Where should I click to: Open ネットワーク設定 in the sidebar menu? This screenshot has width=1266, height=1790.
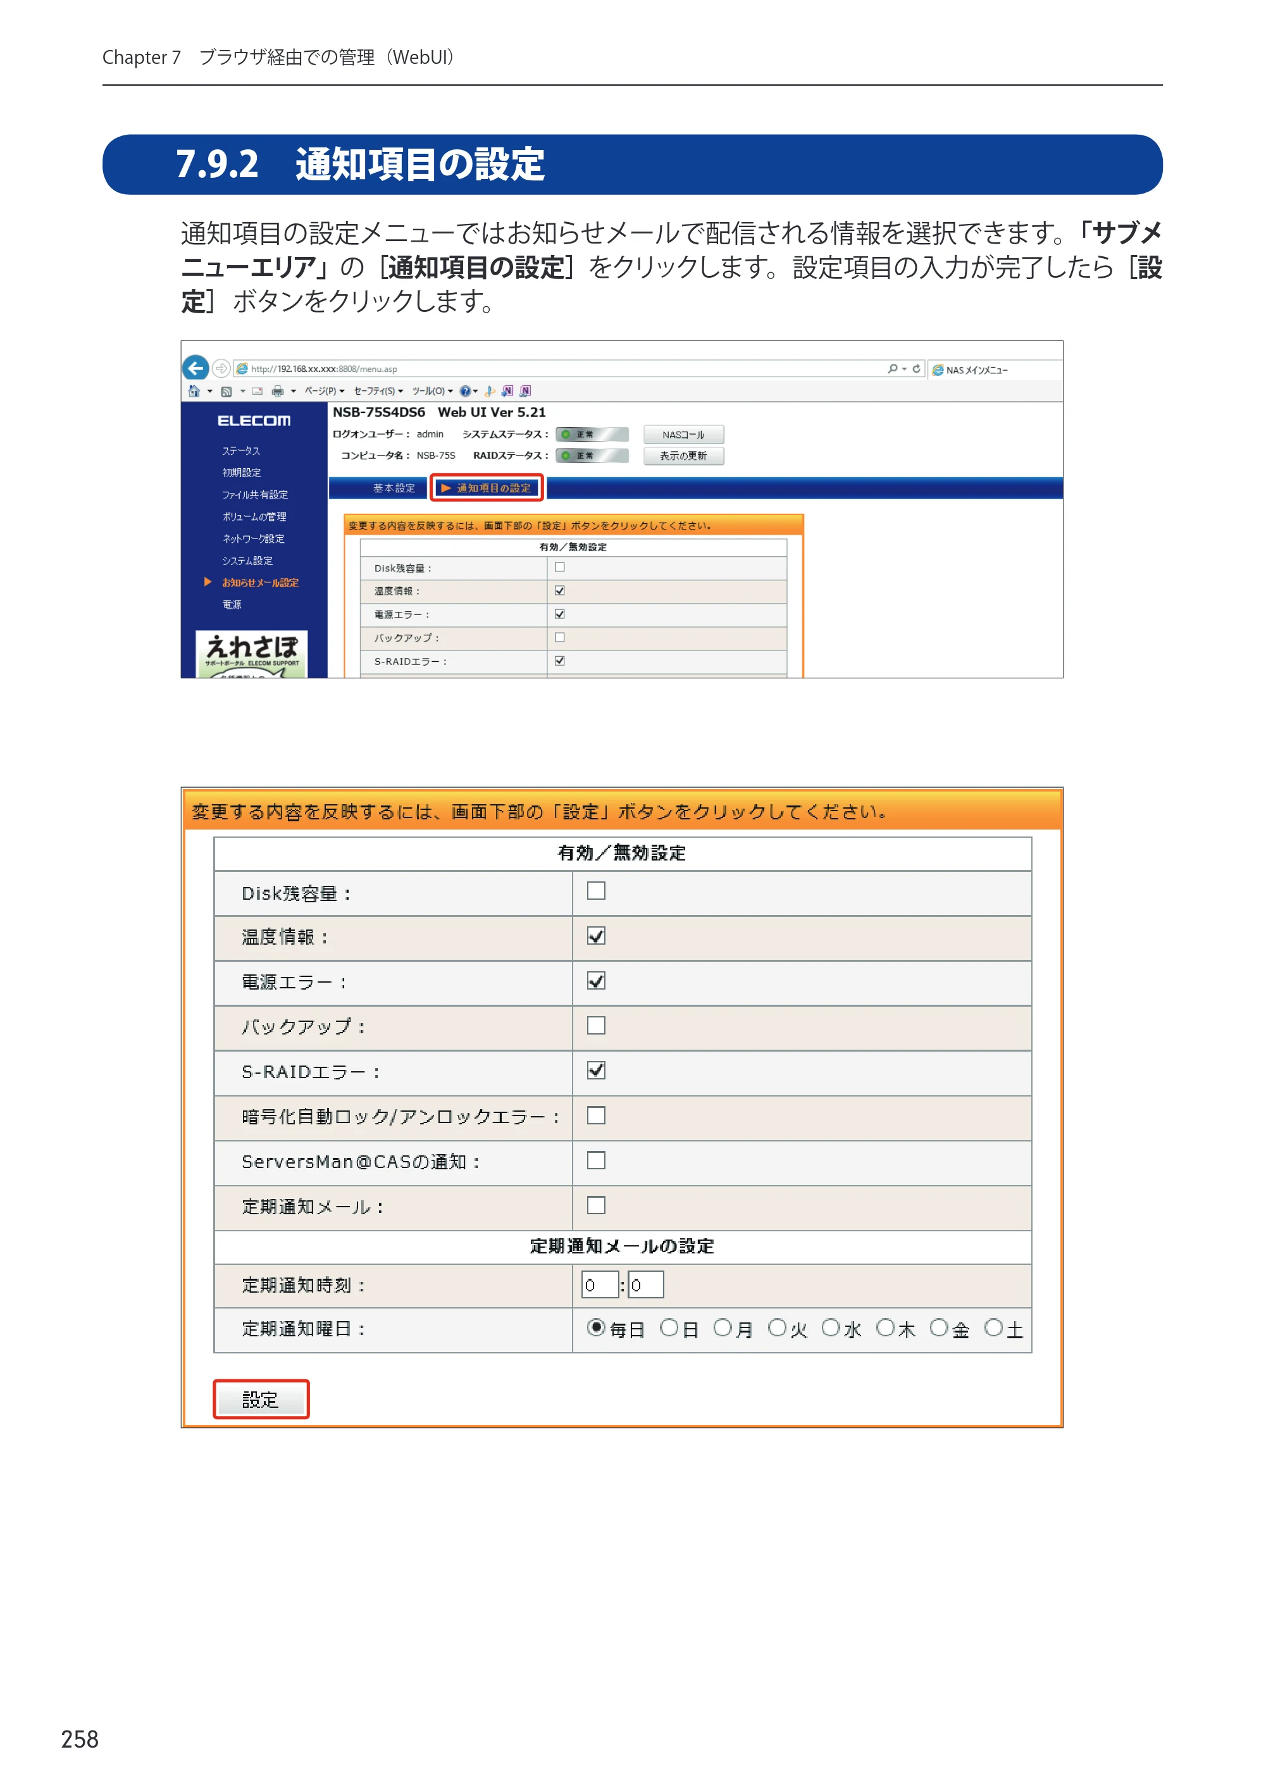[x=253, y=538]
